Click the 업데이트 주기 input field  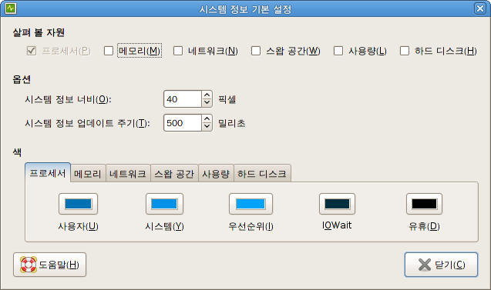183,123
